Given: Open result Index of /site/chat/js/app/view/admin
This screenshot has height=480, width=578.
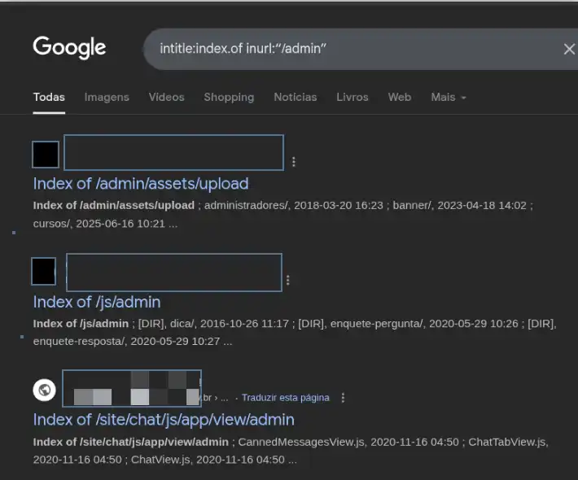Looking at the screenshot, I should tap(164, 420).
